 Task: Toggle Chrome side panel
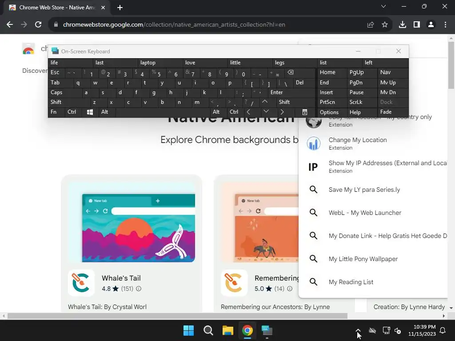(417, 25)
